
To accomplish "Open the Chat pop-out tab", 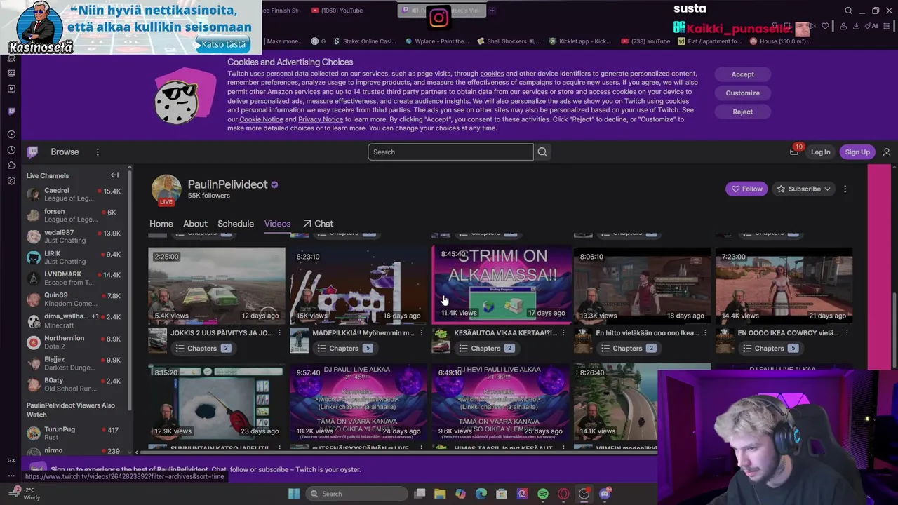I will pyautogui.click(x=318, y=224).
